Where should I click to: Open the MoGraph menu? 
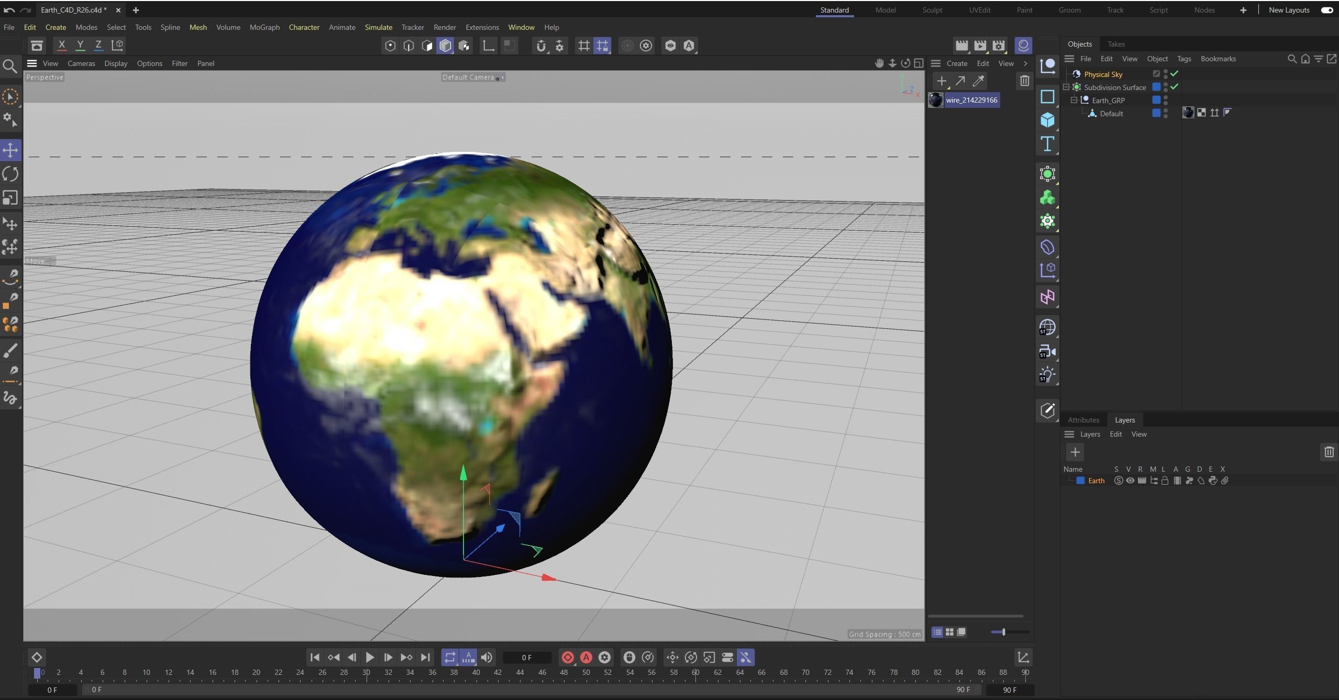(x=264, y=27)
